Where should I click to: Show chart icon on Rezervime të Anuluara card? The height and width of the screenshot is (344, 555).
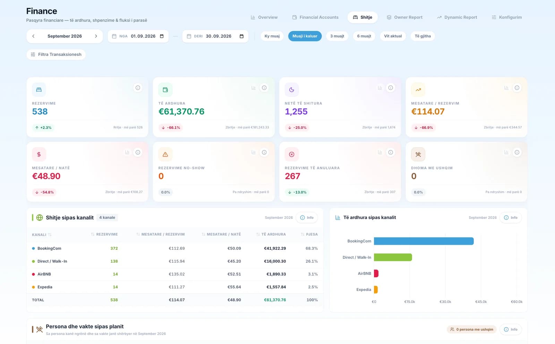coord(380,152)
